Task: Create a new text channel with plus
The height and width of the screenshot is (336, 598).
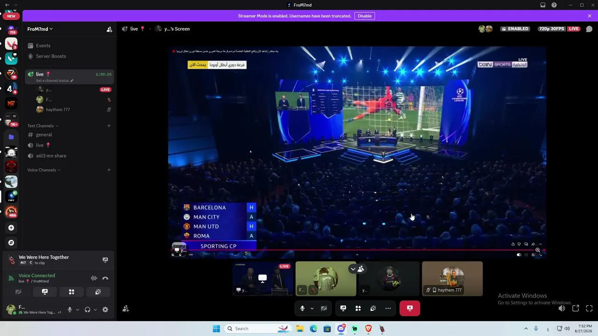Action: (x=109, y=126)
